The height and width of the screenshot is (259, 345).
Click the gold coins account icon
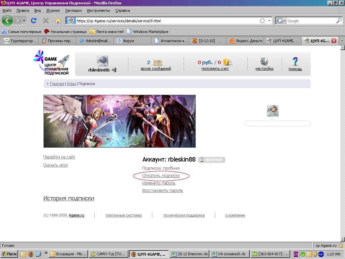pyautogui.click(x=227, y=62)
